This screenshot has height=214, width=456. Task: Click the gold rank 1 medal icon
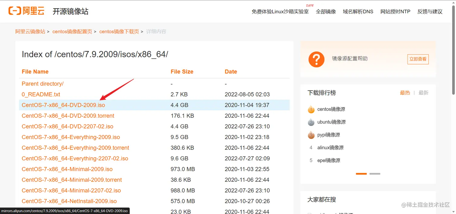click(x=311, y=109)
